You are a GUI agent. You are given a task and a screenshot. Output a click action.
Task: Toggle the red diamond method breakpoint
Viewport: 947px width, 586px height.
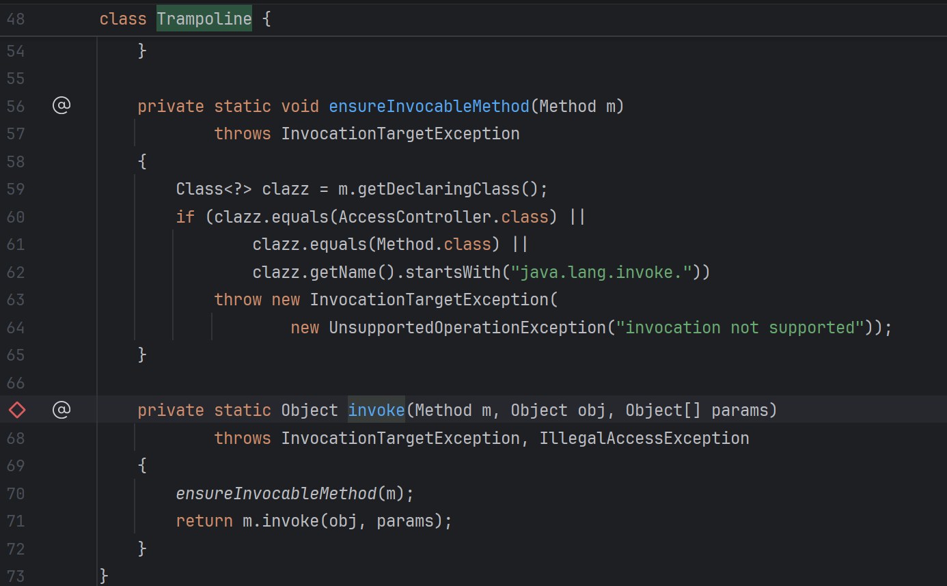(x=17, y=410)
